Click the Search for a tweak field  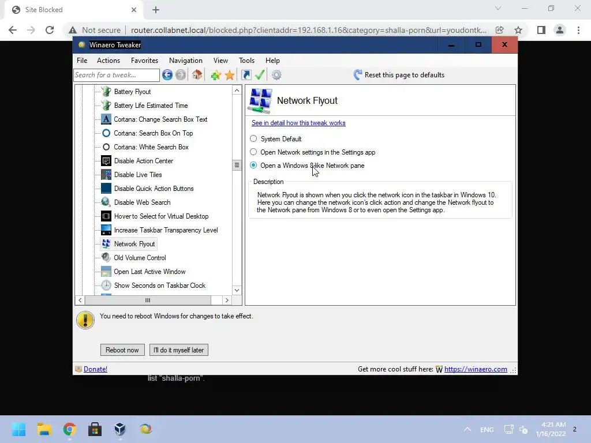117,75
